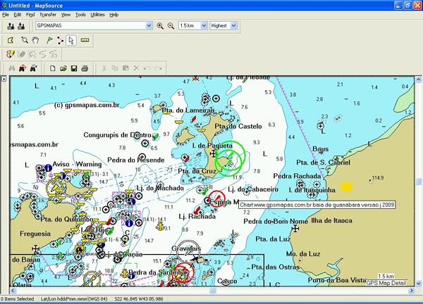Click the Print icon
Viewport: 423px width, 304px height.
coord(85,68)
